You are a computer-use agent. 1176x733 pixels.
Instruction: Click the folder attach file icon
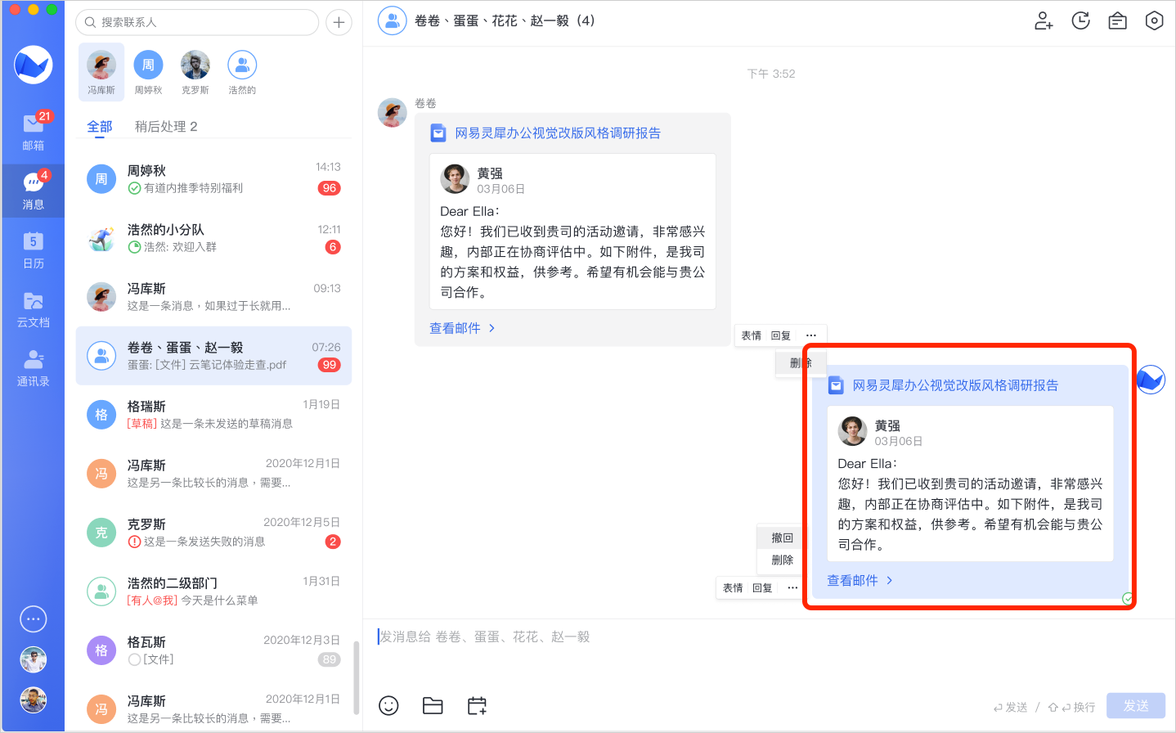(433, 705)
